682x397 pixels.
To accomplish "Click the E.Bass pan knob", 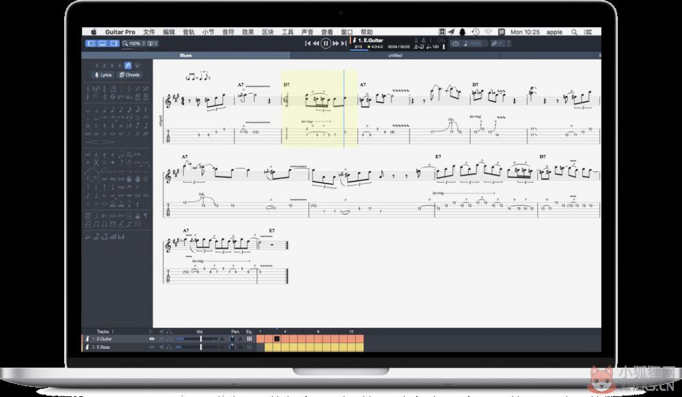I will click(x=232, y=347).
